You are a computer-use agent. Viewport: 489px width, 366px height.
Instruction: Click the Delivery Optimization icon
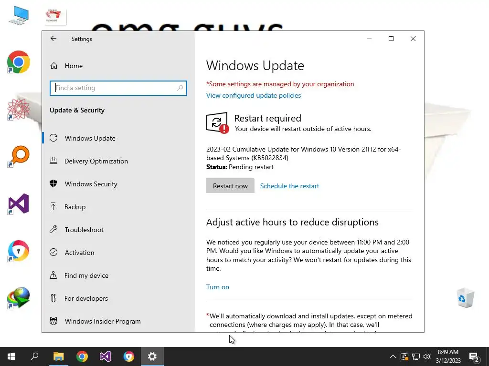pyautogui.click(x=53, y=161)
